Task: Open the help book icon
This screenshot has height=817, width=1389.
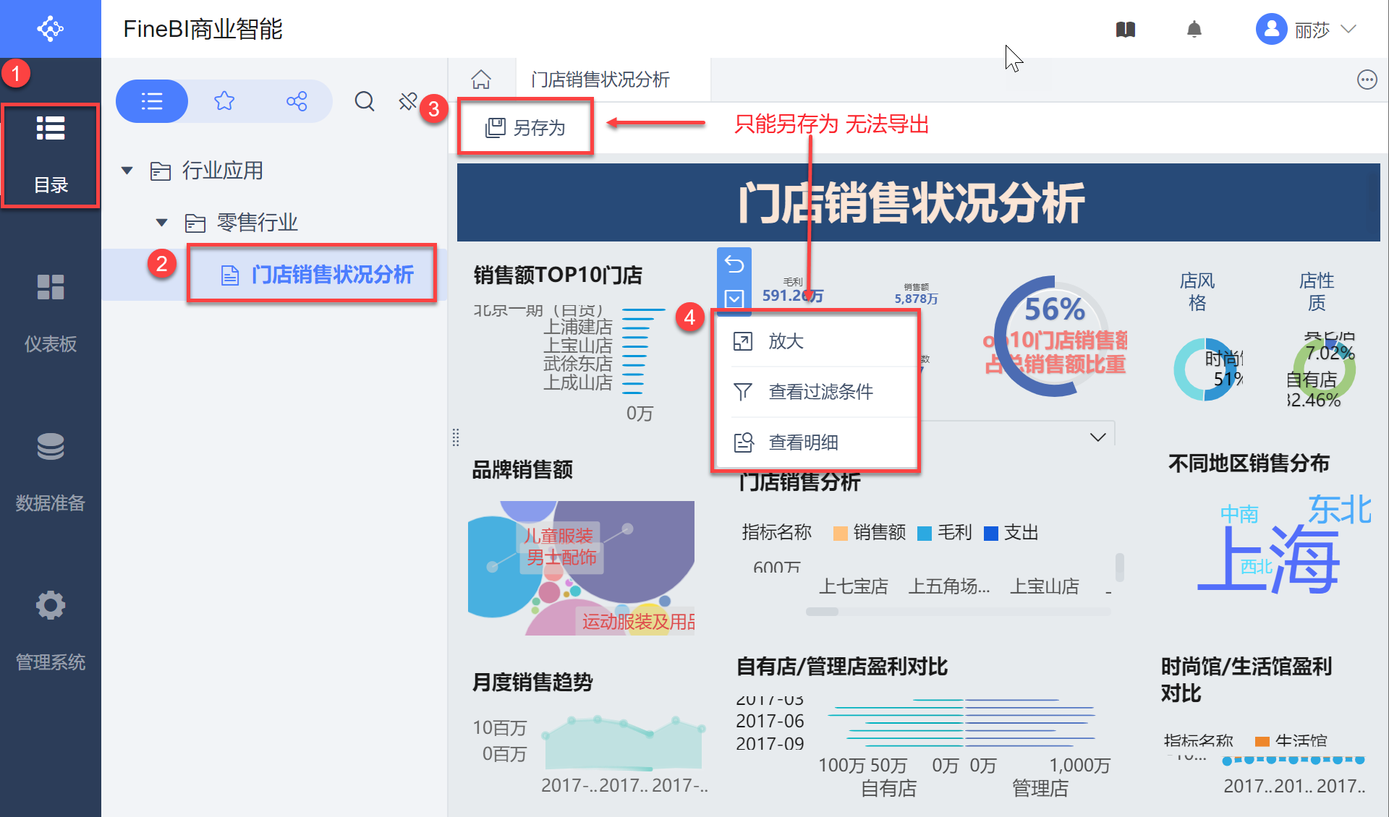Action: [1125, 30]
